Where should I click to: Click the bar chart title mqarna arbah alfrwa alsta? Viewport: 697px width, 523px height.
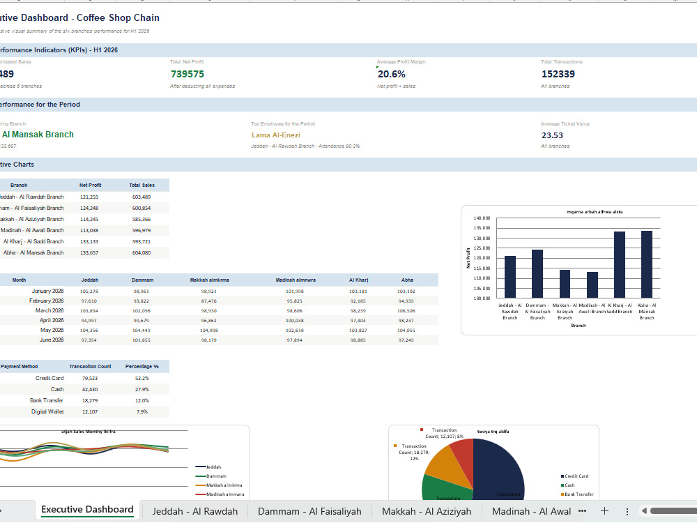595,212
